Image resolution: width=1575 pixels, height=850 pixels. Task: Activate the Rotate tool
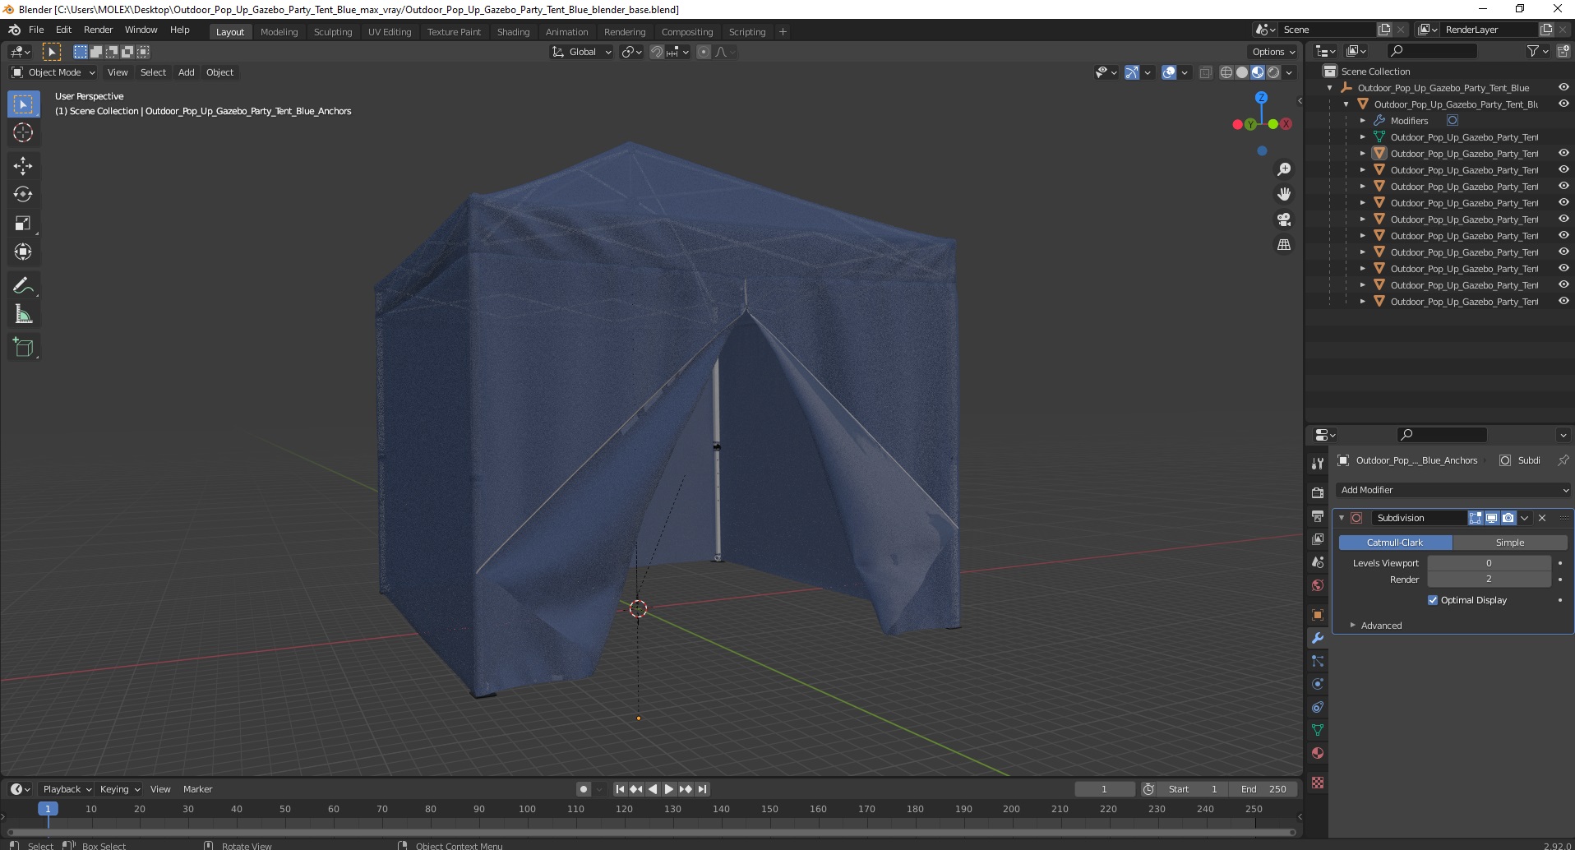(x=23, y=195)
